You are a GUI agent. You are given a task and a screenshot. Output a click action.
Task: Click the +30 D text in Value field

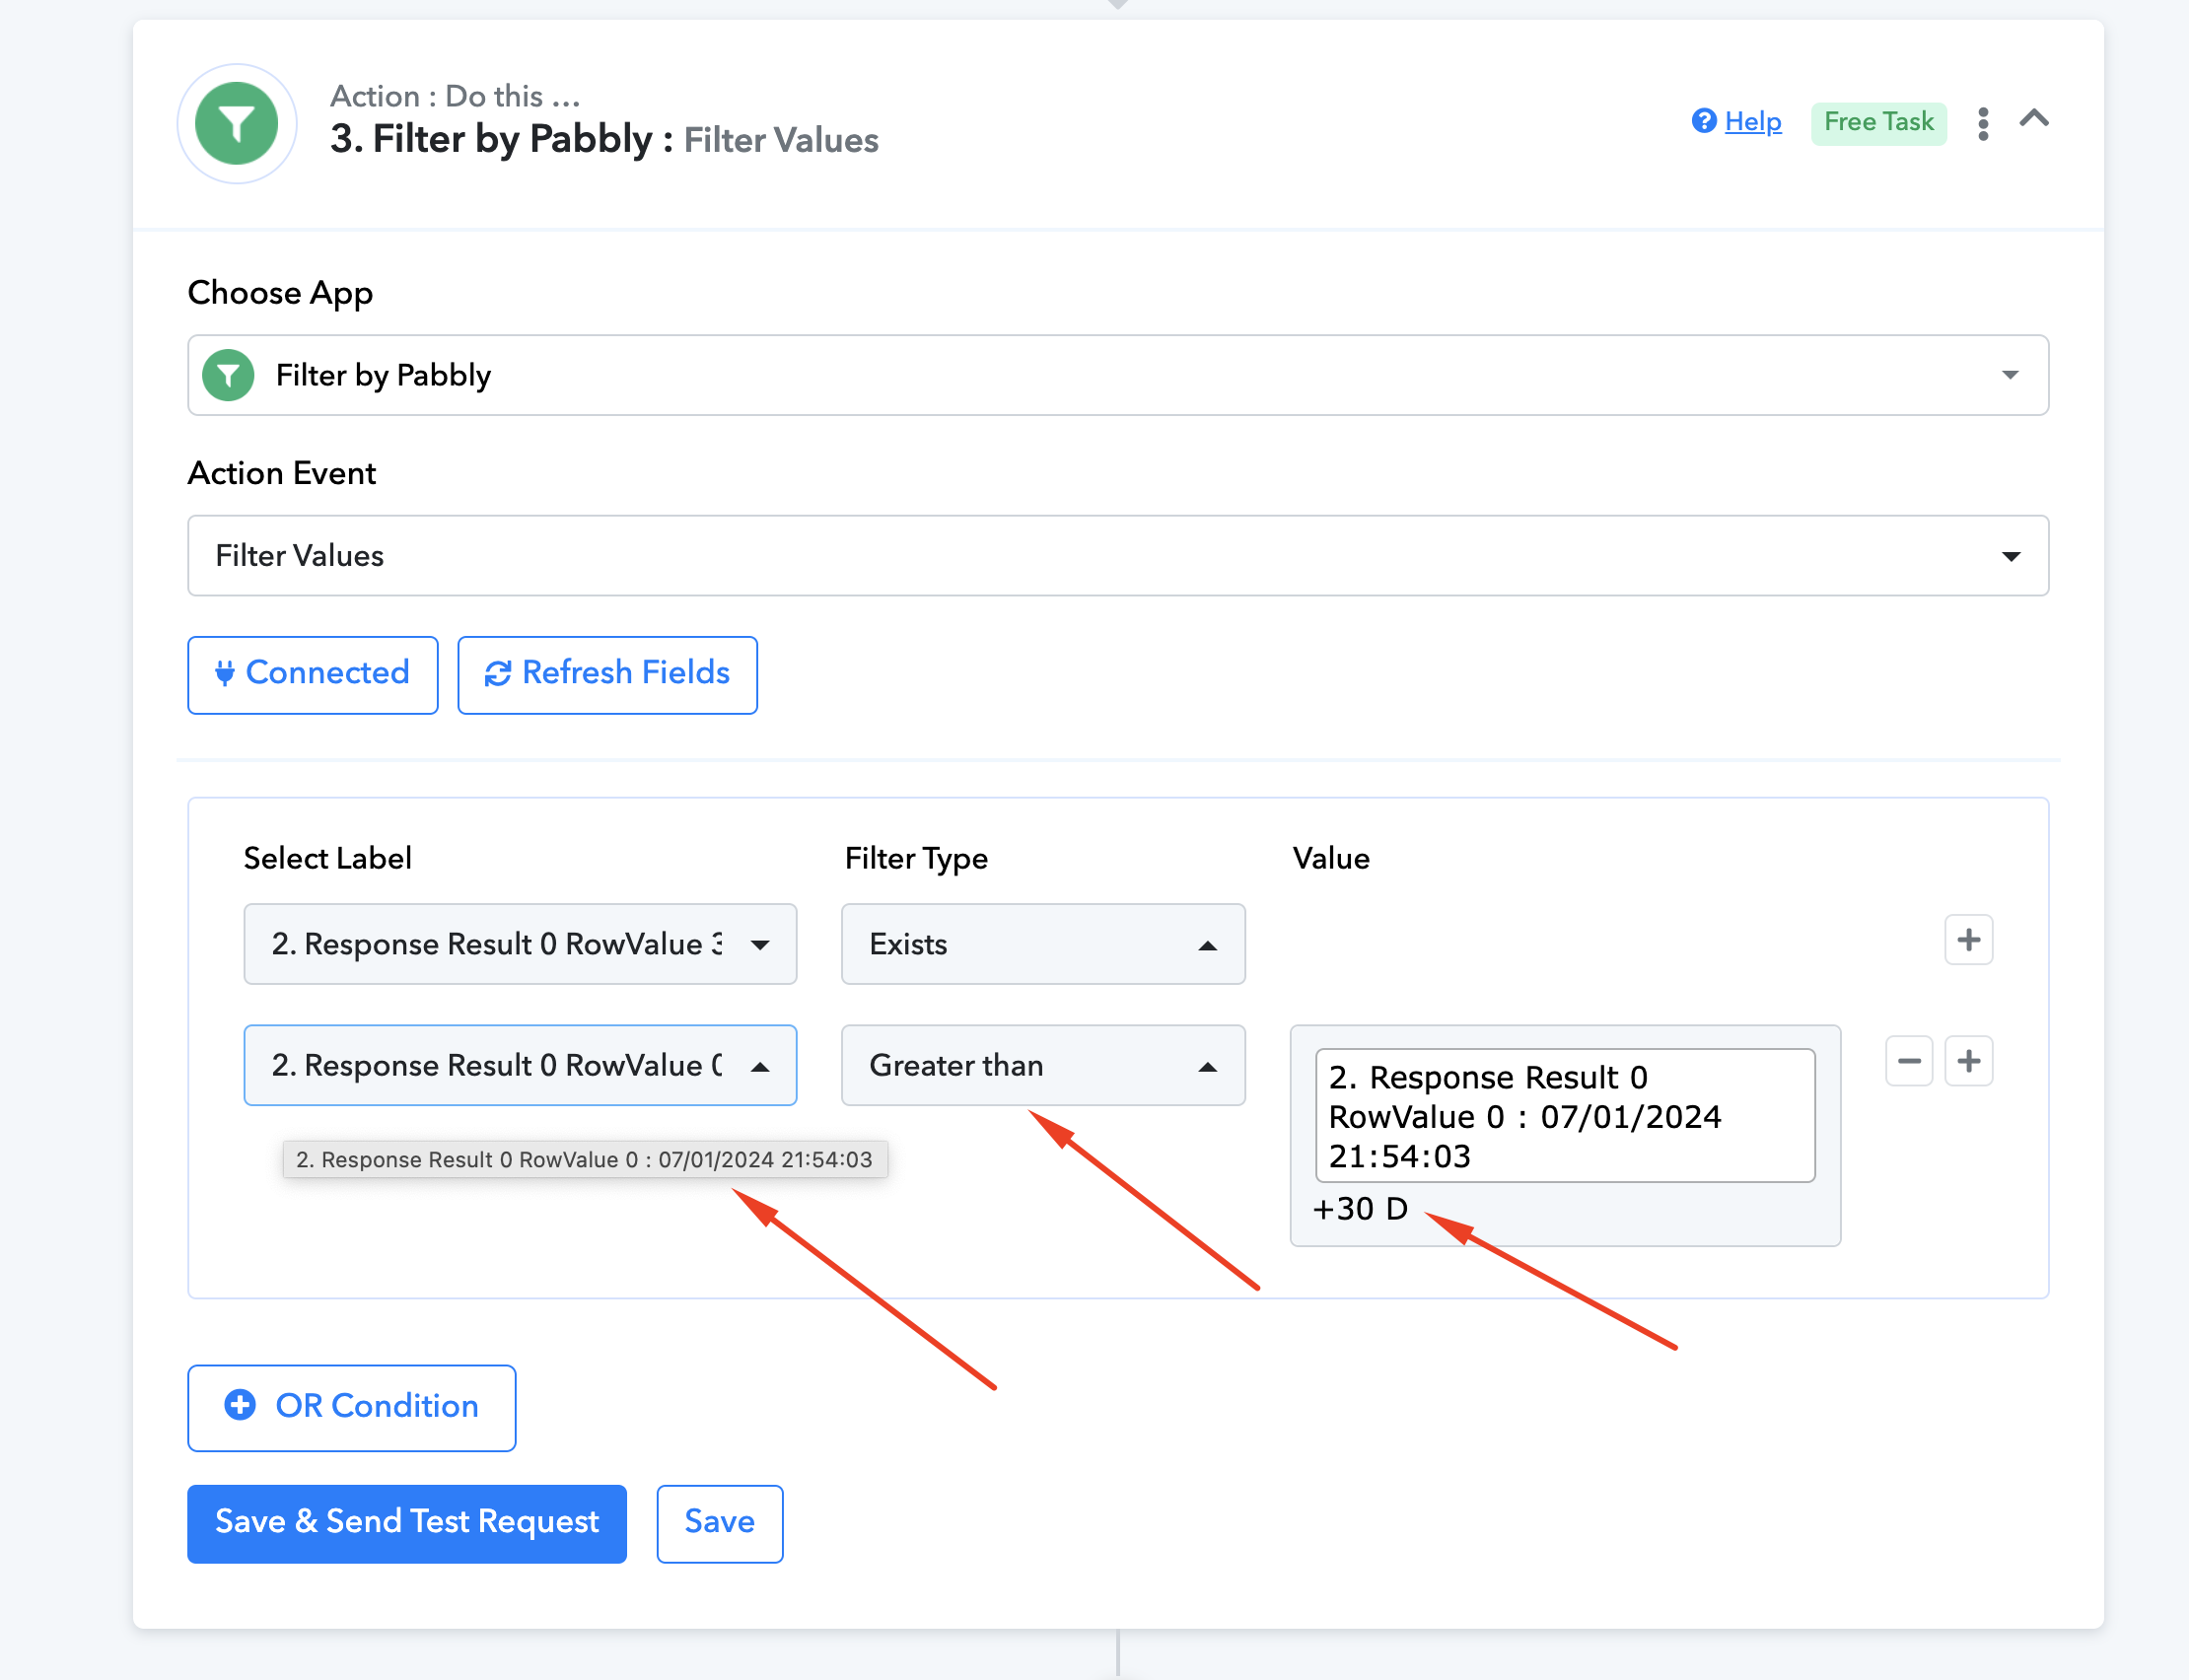[1360, 1209]
